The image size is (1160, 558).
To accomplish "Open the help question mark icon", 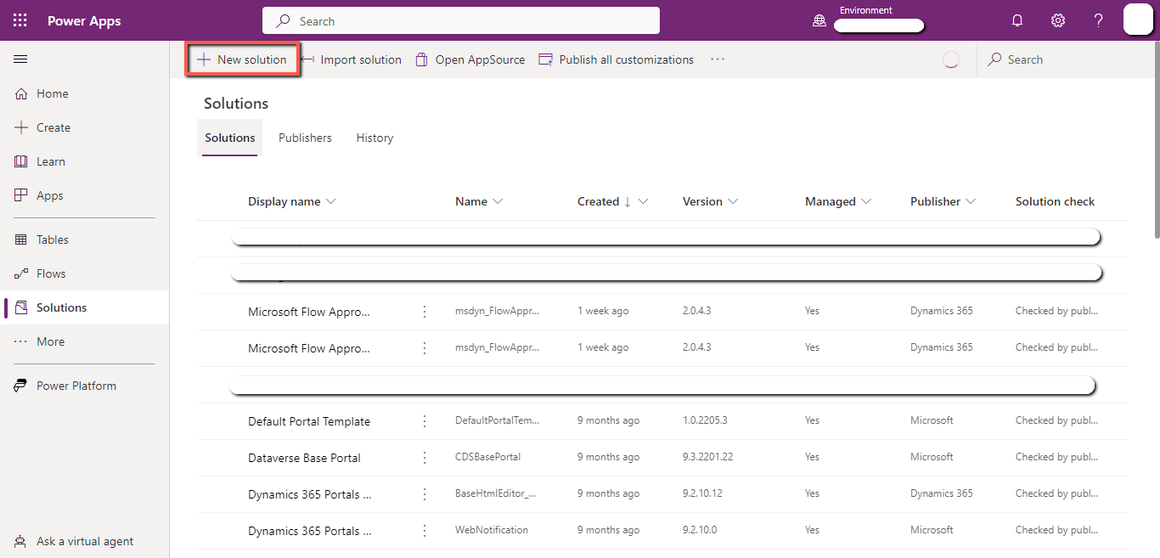I will pos(1098,20).
